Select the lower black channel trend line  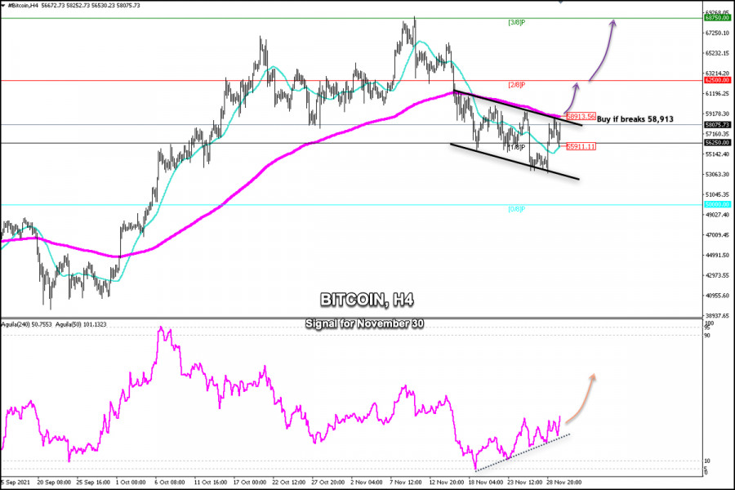pos(514,162)
